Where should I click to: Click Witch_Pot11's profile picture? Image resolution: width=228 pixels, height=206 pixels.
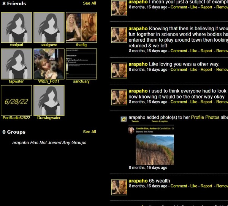(49, 64)
